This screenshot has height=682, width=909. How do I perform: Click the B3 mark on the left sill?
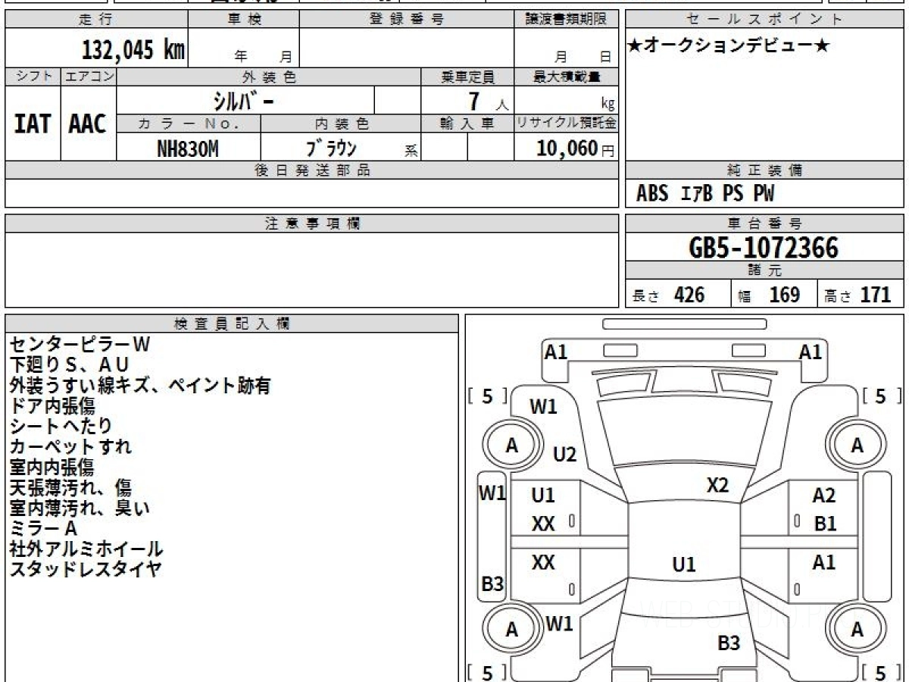tap(493, 584)
